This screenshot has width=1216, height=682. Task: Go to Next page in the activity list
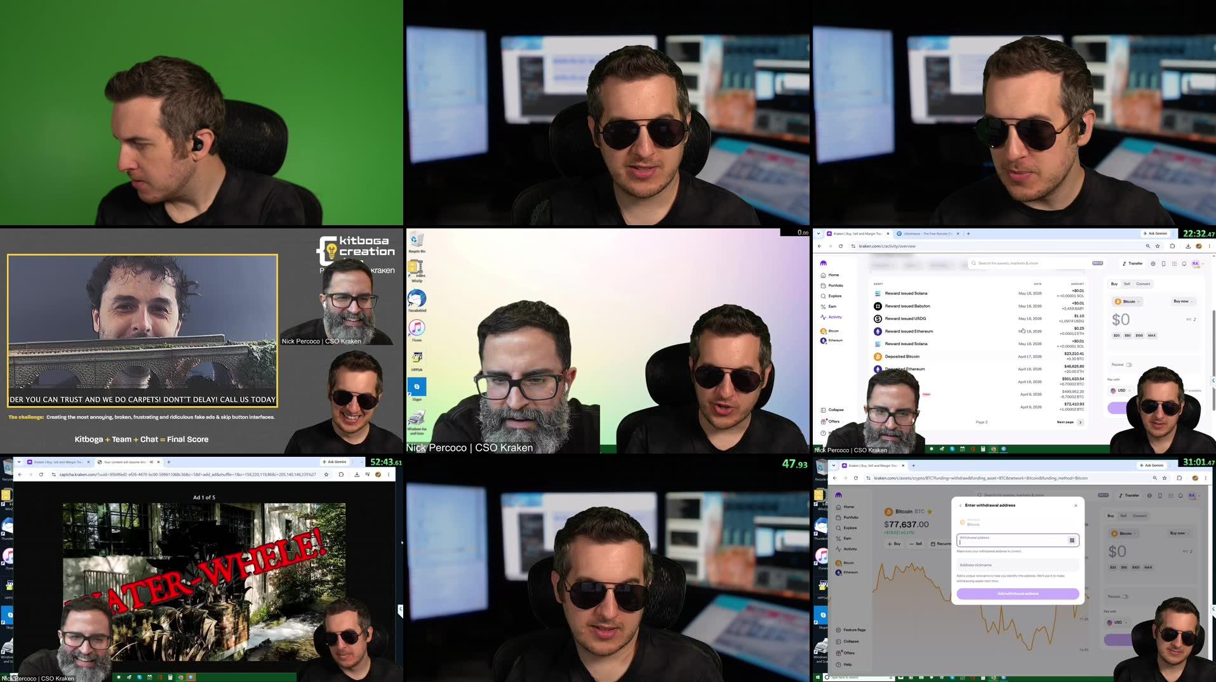[x=1069, y=422]
